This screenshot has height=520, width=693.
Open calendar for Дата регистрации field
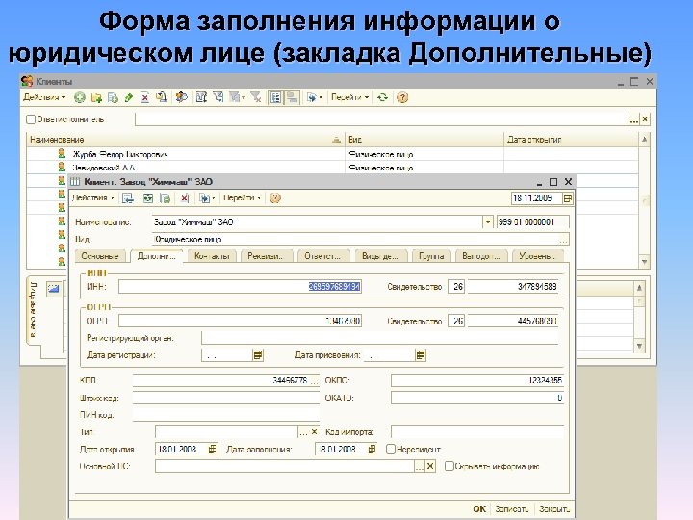point(258,354)
